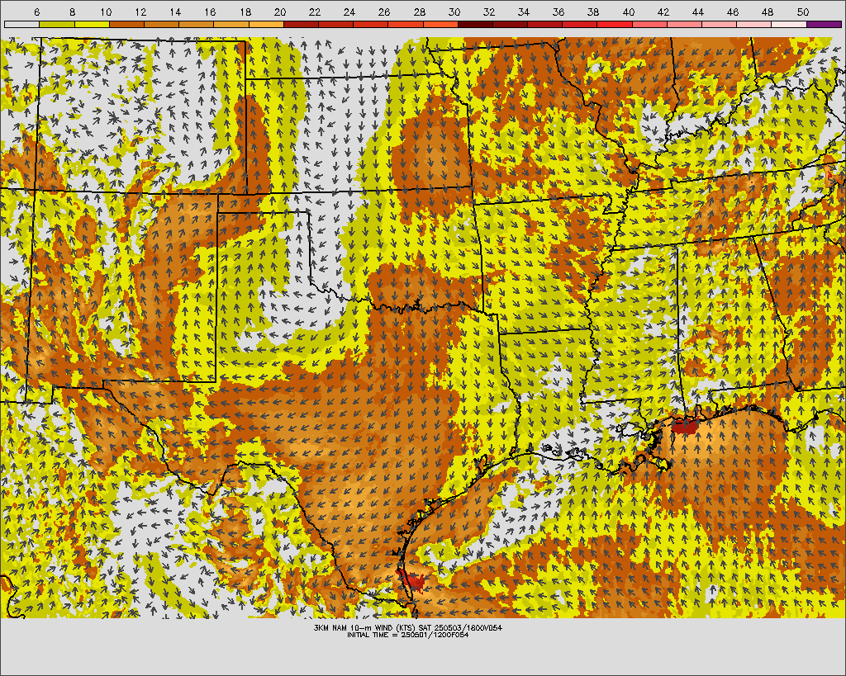Click the maroon swatch between 30 and 32
This screenshot has height=676, width=846.
475,24
